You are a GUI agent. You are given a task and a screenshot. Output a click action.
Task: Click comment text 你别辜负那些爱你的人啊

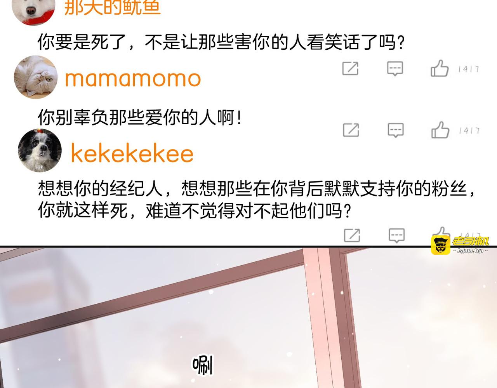tap(140, 117)
